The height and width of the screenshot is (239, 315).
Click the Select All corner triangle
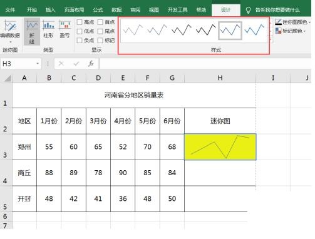[x=8, y=78]
